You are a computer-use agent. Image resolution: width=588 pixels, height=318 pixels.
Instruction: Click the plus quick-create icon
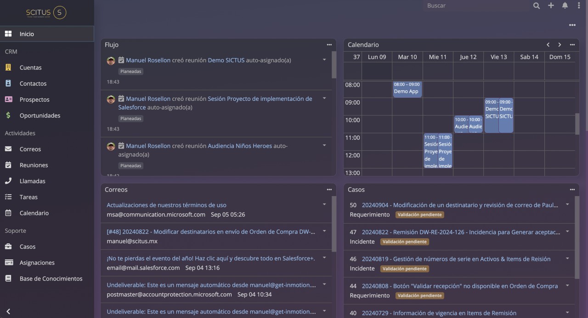tap(551, 5)
